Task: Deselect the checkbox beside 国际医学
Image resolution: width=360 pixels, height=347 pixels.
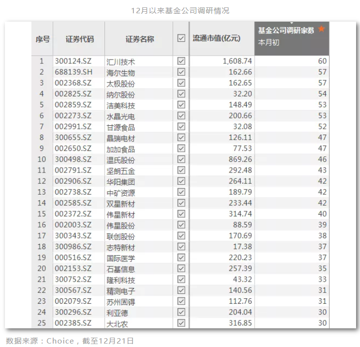Action: tap(181, 257)
